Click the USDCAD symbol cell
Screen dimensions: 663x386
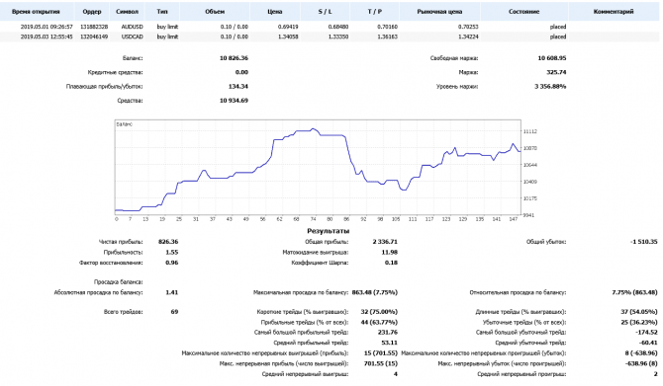[x=133, y=37]
